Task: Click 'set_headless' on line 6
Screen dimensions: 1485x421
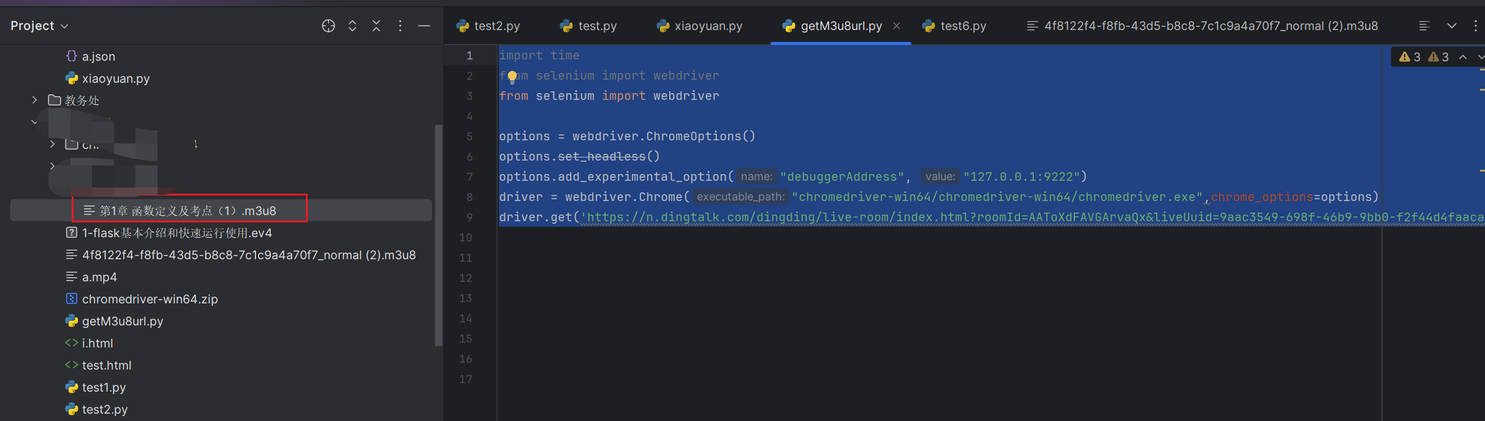Action: click(x=601, y=157)
